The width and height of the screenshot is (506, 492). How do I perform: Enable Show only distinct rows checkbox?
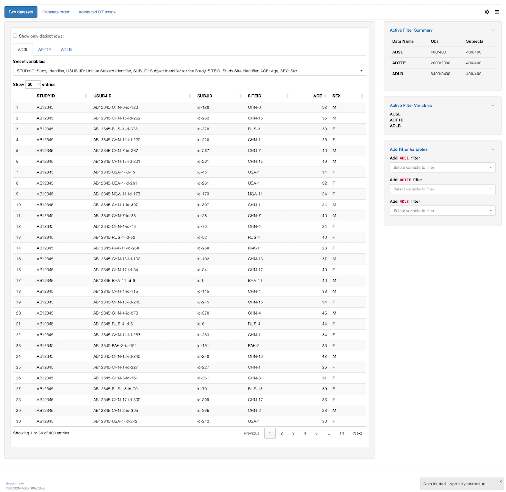15,36
